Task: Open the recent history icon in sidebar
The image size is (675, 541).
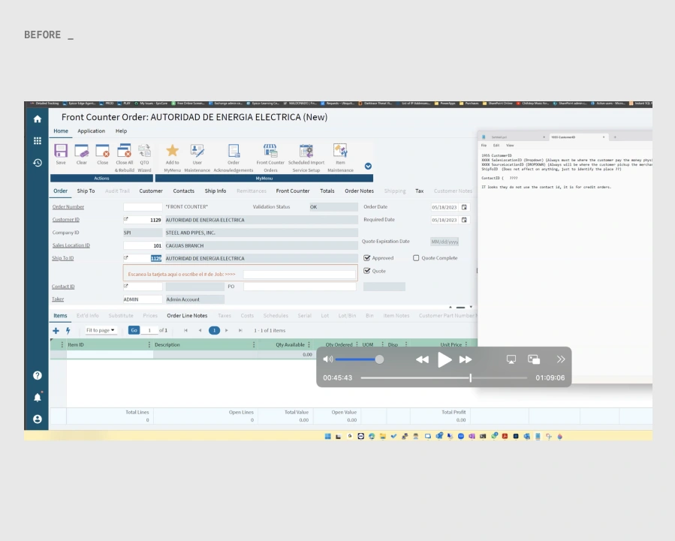Action: 38,163
